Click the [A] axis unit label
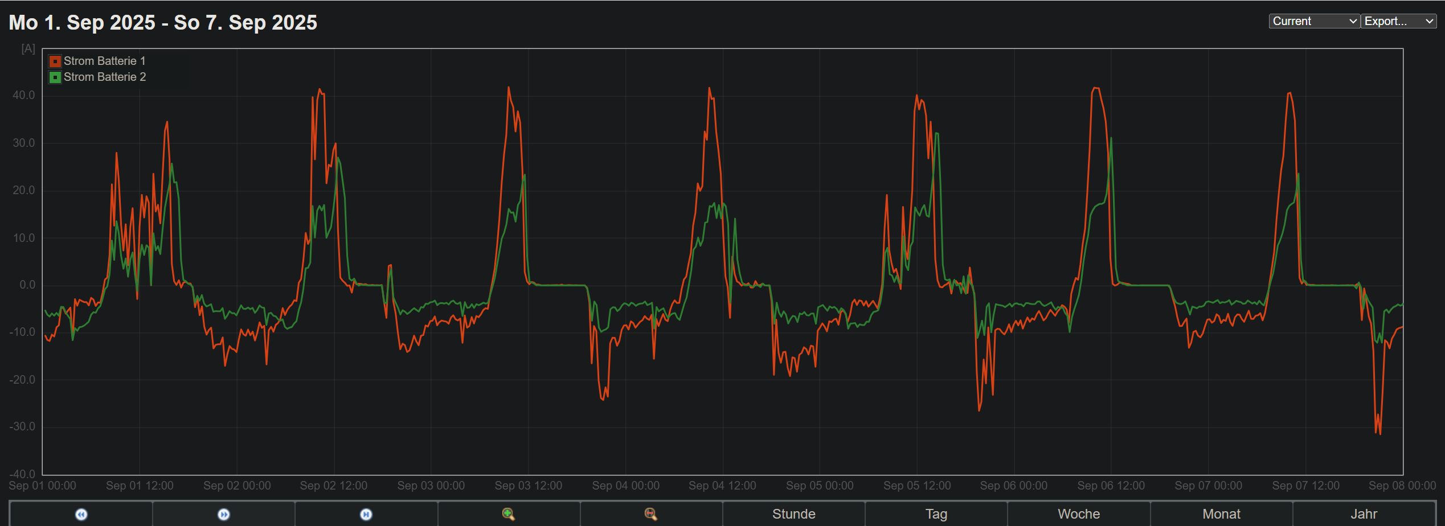1445x526 pixels. coord(28,49)
